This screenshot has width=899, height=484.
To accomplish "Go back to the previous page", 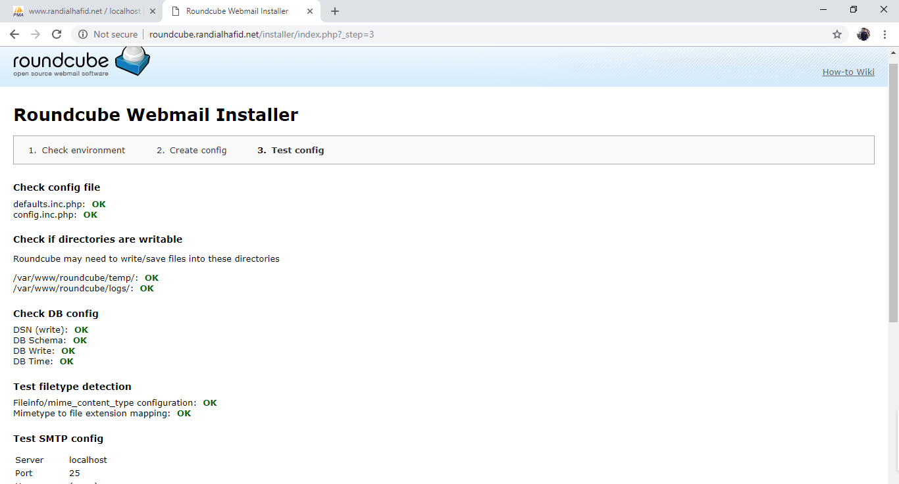I will tap(14, 34).
